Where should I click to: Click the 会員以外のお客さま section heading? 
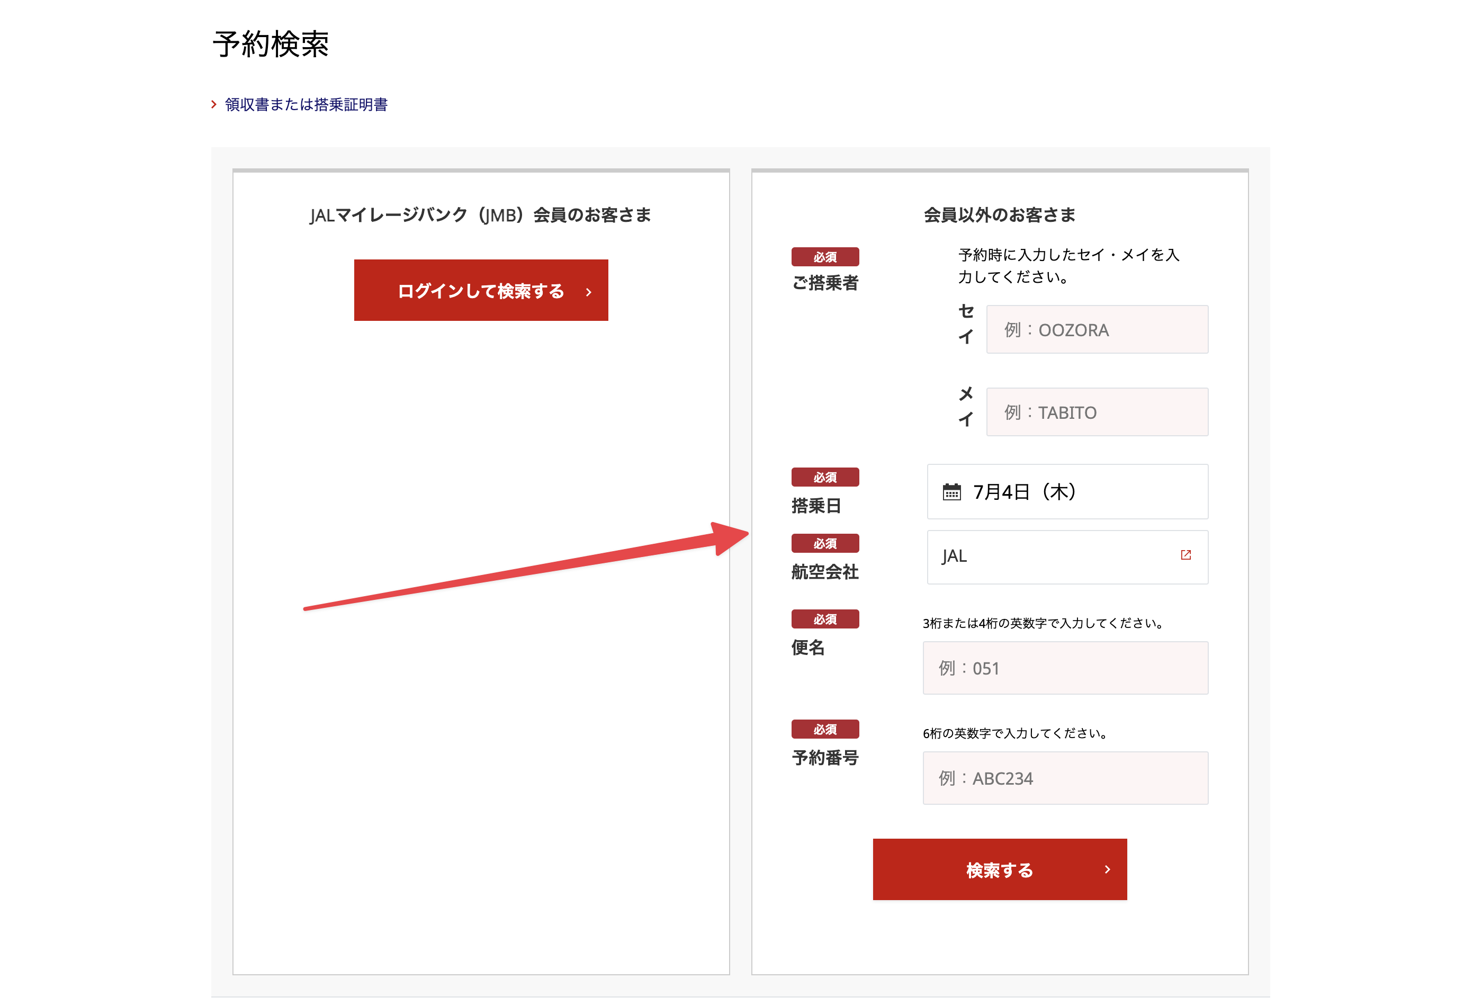tap(999, 215)
